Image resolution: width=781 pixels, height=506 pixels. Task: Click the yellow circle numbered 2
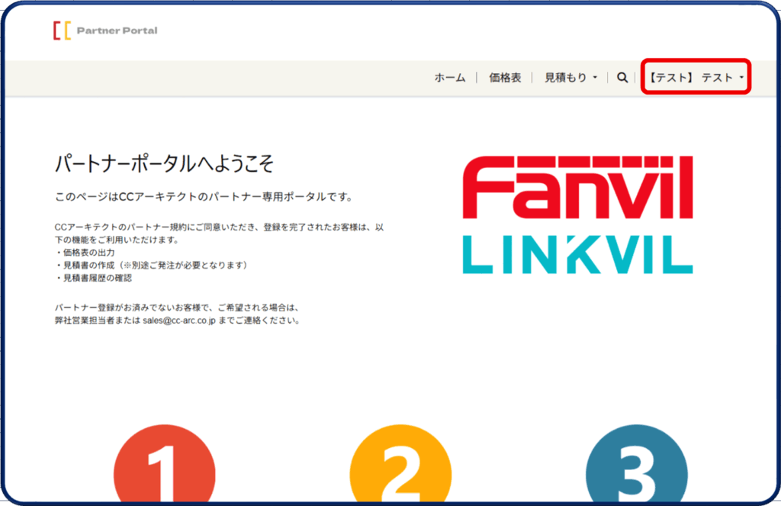tap(400, 463)
